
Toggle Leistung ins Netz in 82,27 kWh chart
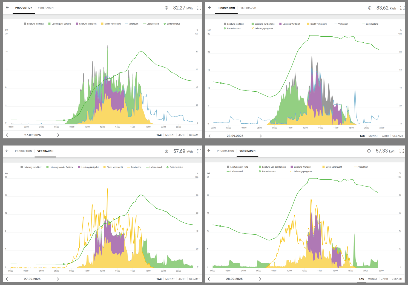34,24
